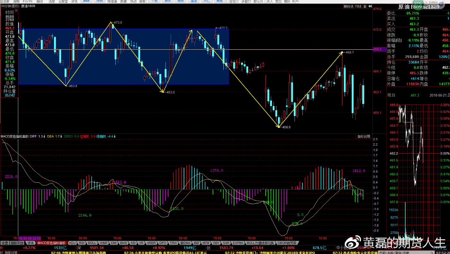Click the 开户 account opening item
Image resolution: width=450 pixels, height=254 pixels.
pyautogui.click(x=295, y=1)
